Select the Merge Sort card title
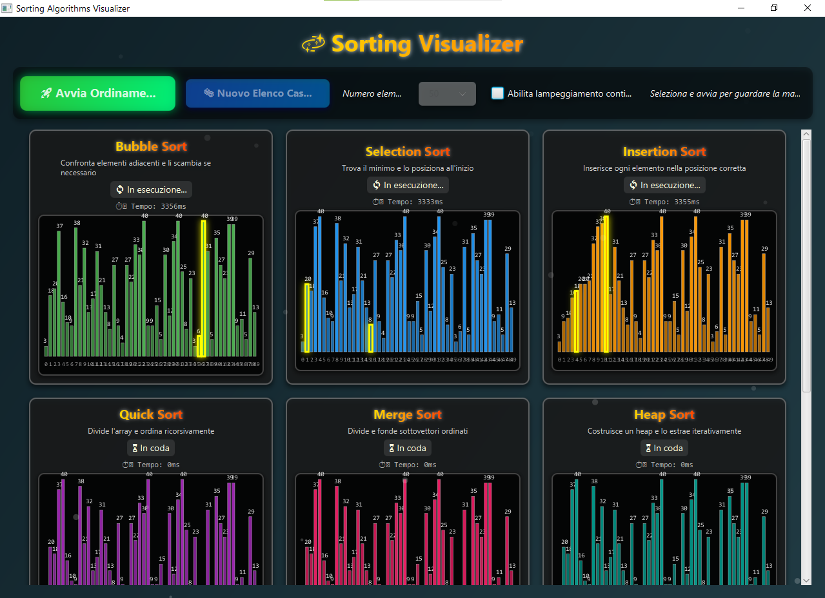The height and width of the screenshot is (598, 825). (x=408, y=414)
